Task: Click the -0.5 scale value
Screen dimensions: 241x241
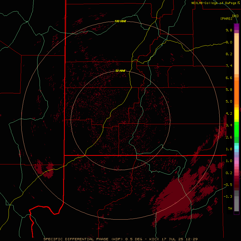Action: coord(228,185)
